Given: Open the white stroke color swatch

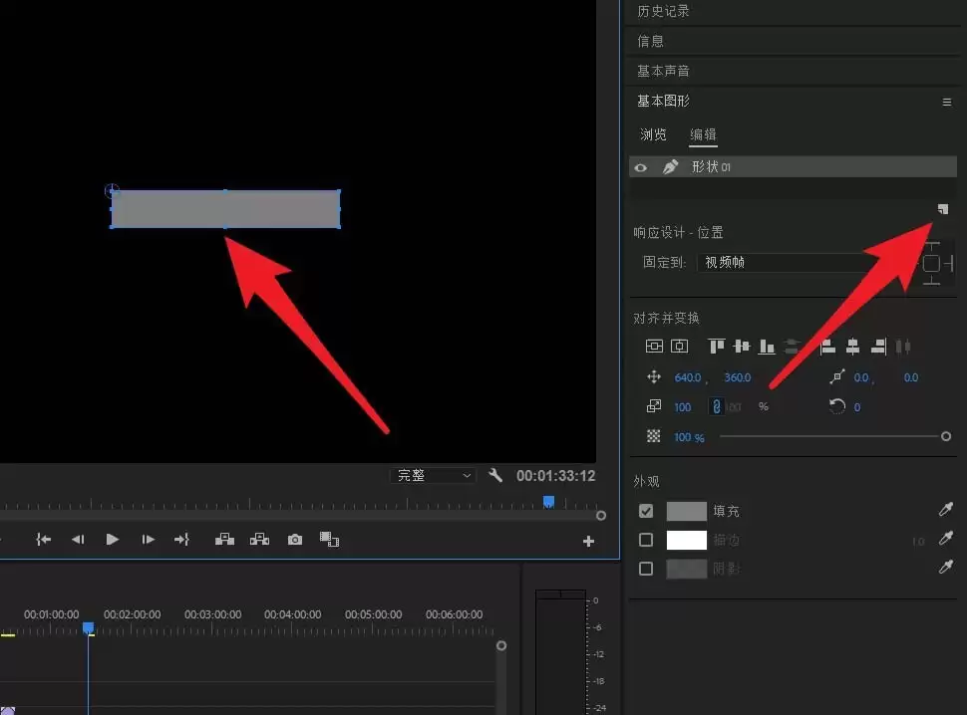Looking at the screenshot, I should 687,540.
